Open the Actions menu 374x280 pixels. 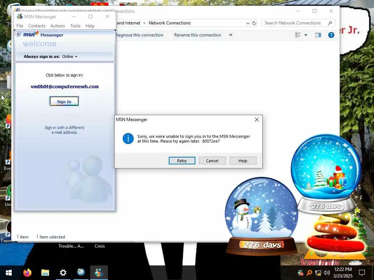(x=58, y=26)
